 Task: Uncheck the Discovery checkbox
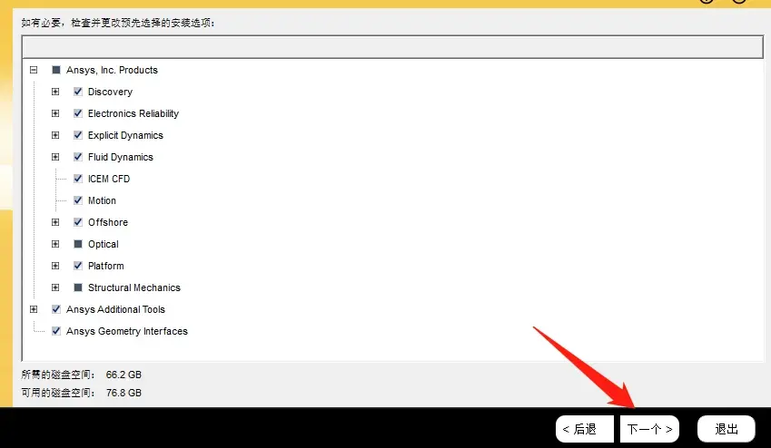pyautogui.click(x=78, y=92)
